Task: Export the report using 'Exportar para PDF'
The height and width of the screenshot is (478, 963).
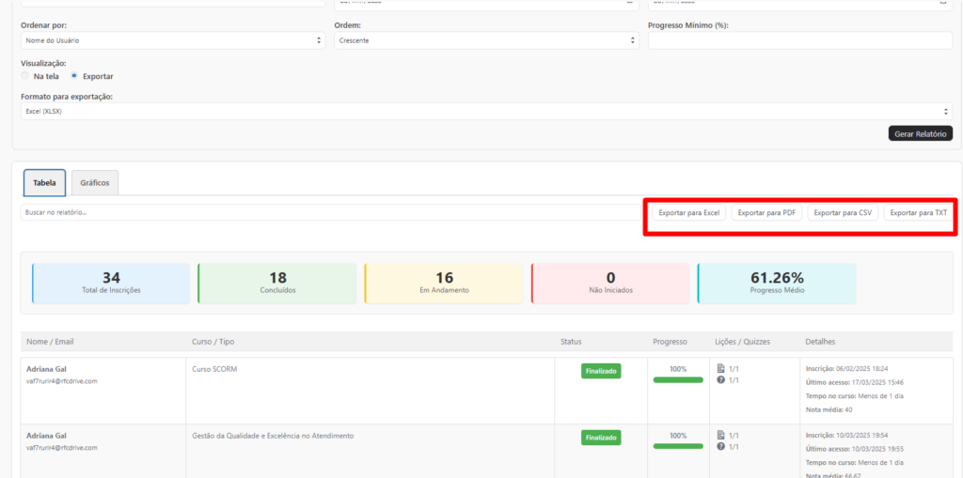Action: pyautogui.click(x=766, y=213)
